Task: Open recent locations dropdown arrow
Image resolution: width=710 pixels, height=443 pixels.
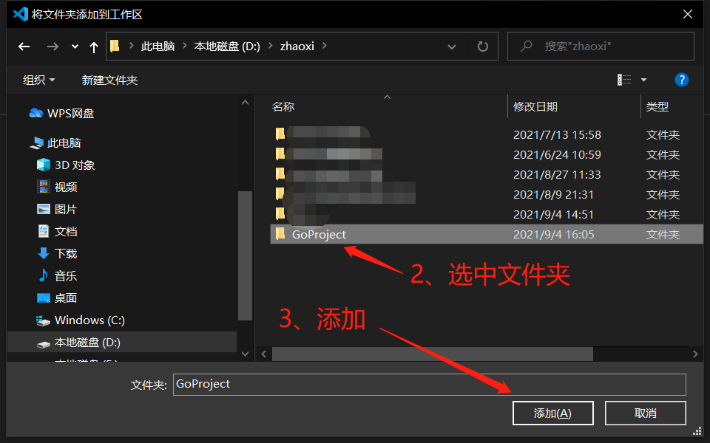Action: tap(75, 47)
